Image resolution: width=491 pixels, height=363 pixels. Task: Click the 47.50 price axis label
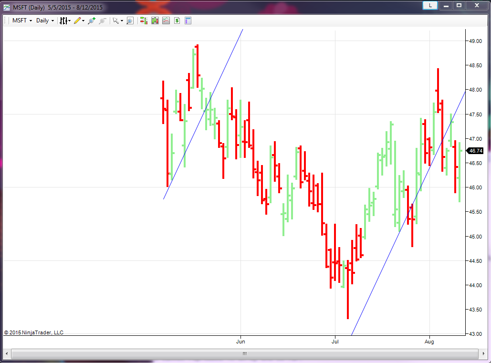[x=475, y=114]
